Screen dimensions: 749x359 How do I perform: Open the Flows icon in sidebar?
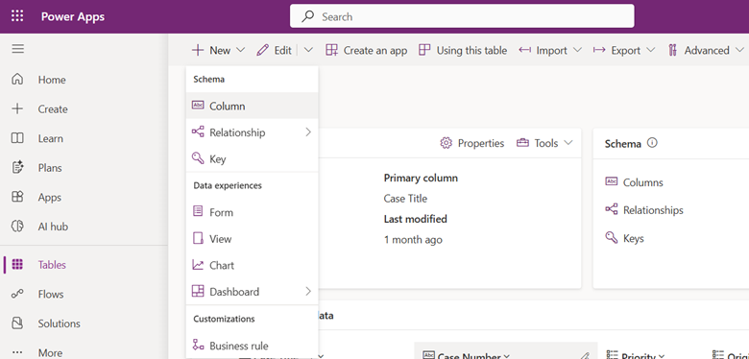click(17, 294)
